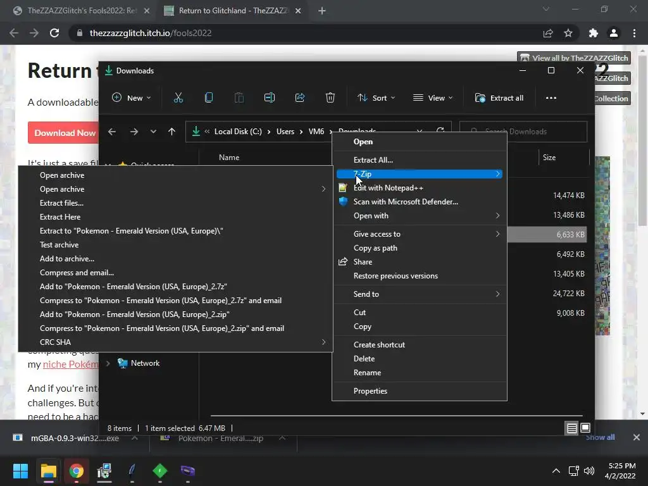The image size is (648, 486).
Task: Go up one folder level in Explorer
Action: pyautogui.click(x=171, y=132)
